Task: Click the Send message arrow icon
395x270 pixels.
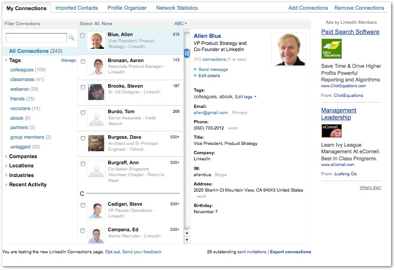Action: pyautogui.click(x=195, y=70)
